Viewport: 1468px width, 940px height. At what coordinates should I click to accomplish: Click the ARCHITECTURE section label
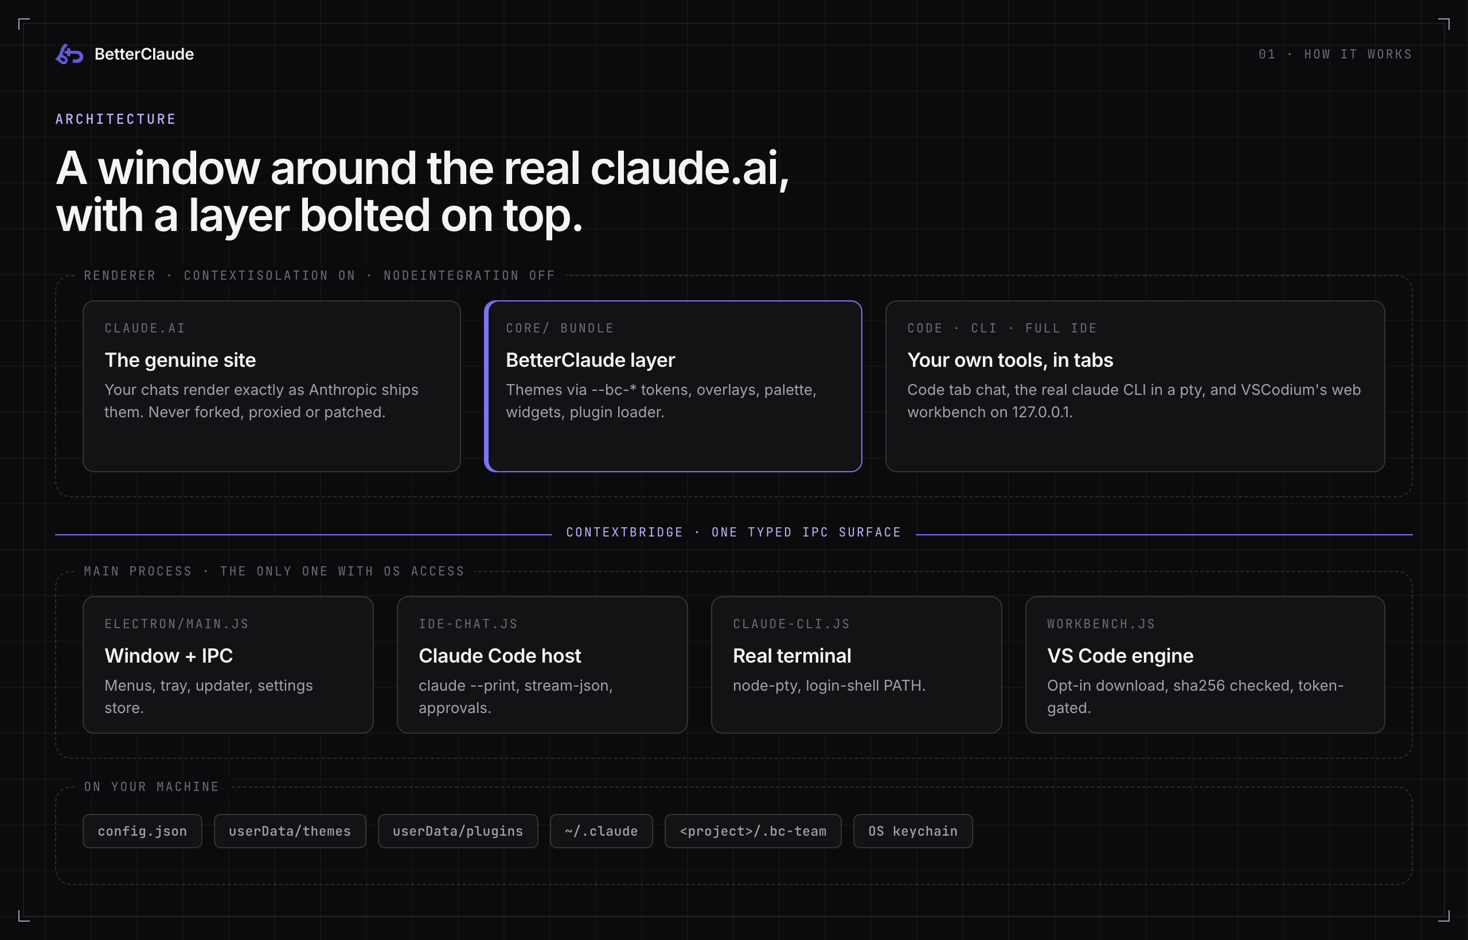[116, 119]
